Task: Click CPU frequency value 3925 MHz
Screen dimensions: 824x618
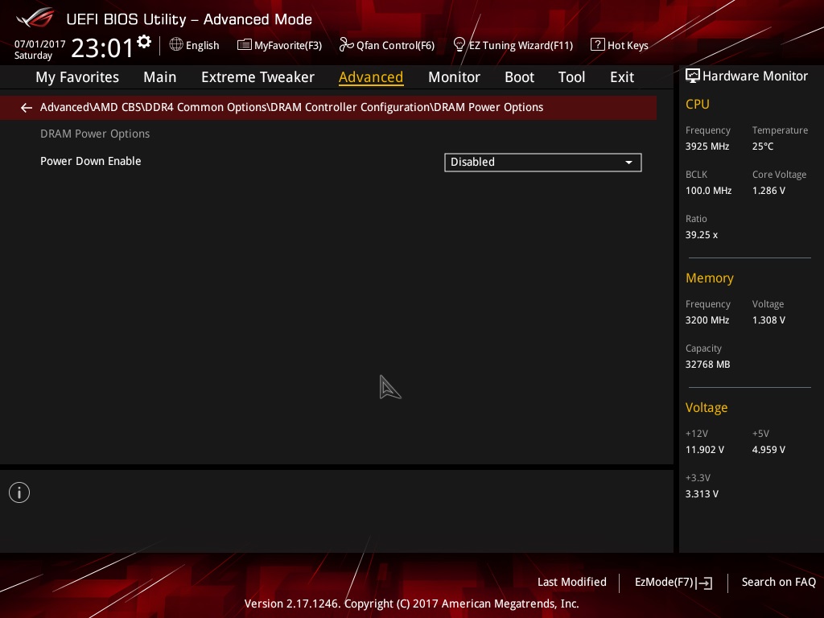Action: point(707,146)
